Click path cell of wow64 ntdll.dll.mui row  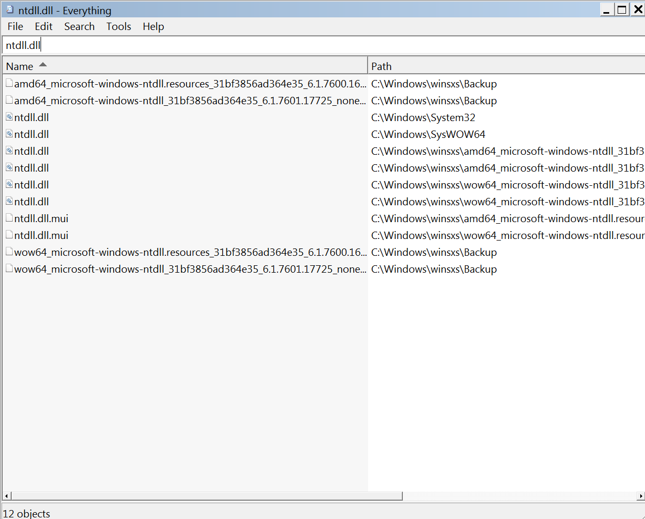(508, 235)
